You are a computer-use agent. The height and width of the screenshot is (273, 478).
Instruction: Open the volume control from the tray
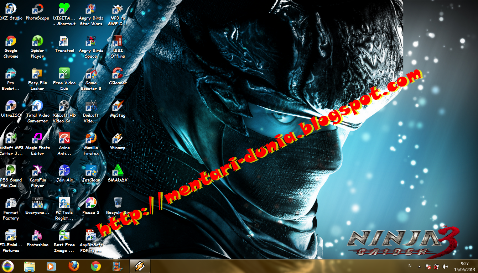click(445, 266)
